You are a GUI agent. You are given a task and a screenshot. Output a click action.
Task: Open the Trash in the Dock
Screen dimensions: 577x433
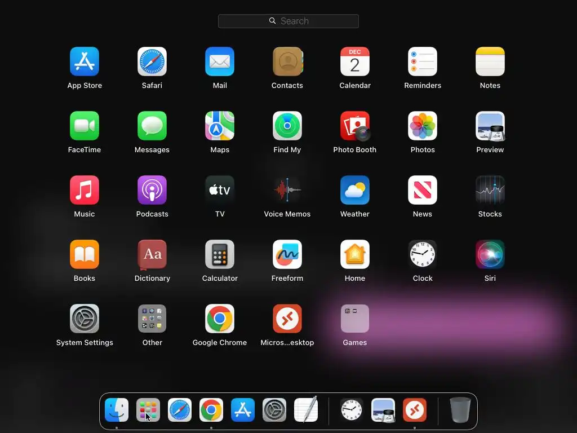click(x=460, y=410)
